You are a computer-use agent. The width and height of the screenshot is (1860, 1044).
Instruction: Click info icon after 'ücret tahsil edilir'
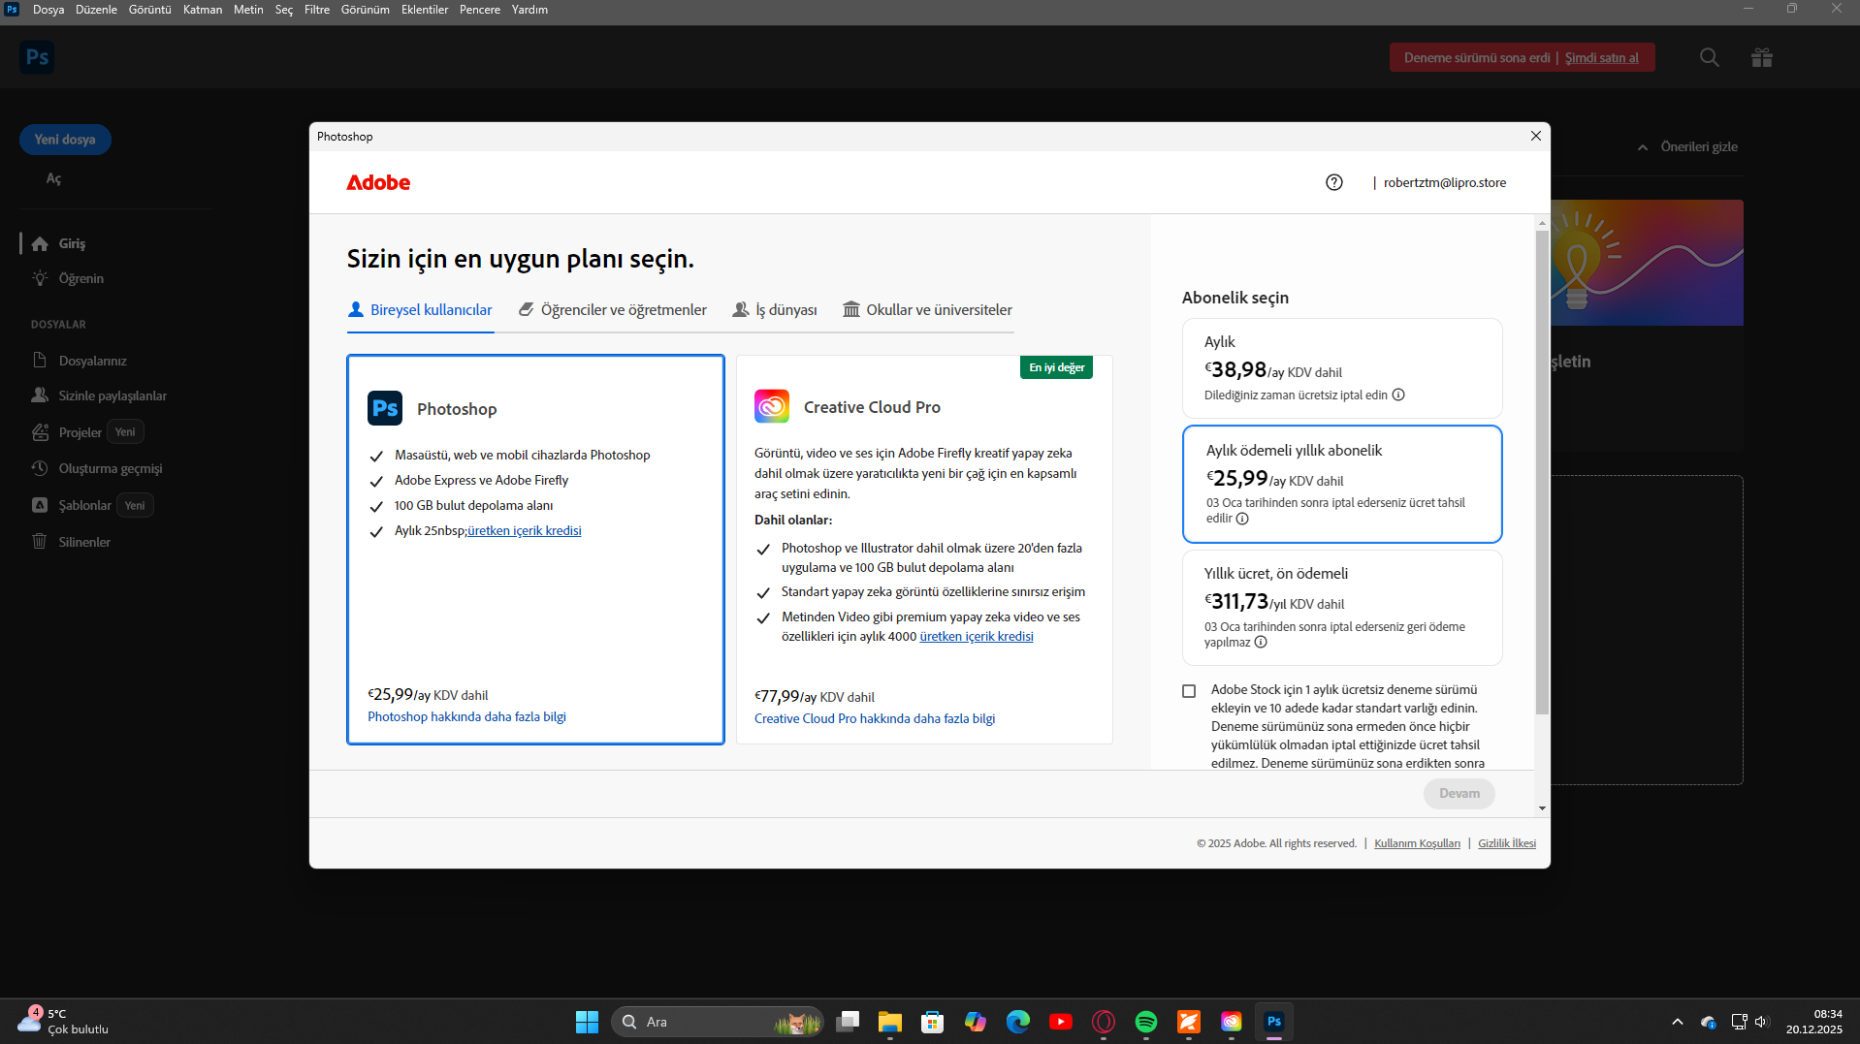pyautogui.click(x=1242, y=519)
